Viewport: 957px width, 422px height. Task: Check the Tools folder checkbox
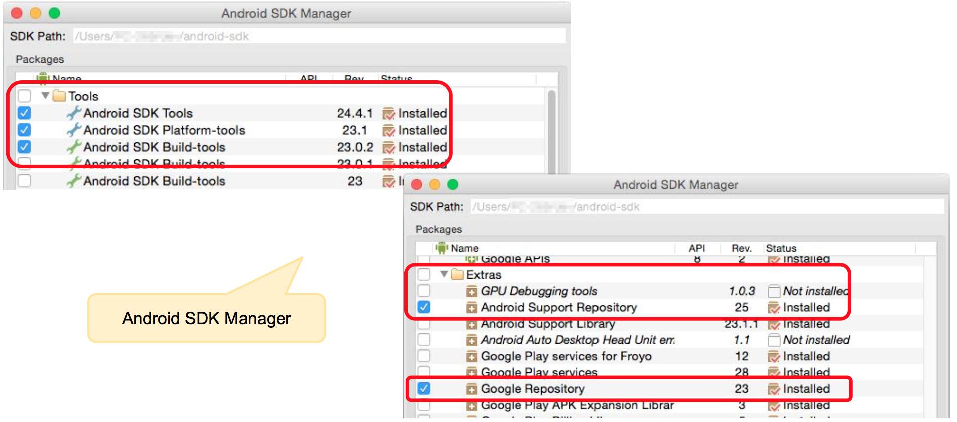coord(24,96)
